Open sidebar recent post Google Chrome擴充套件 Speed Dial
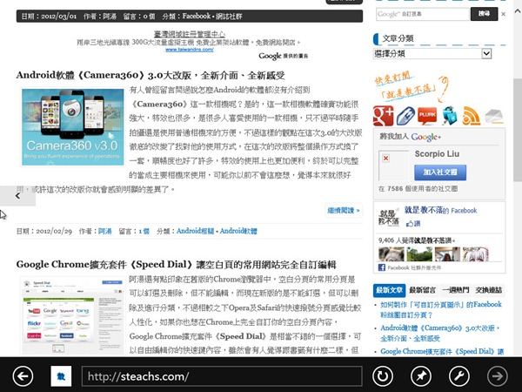522x392 pixels. point(442,351)
